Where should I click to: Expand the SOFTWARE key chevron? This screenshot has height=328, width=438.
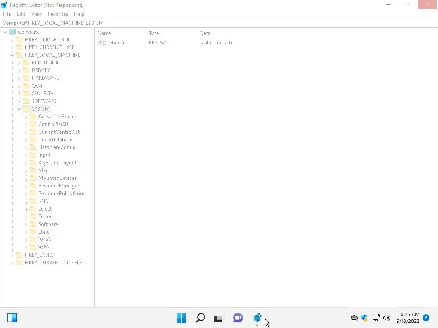click(x=19, y=102)
